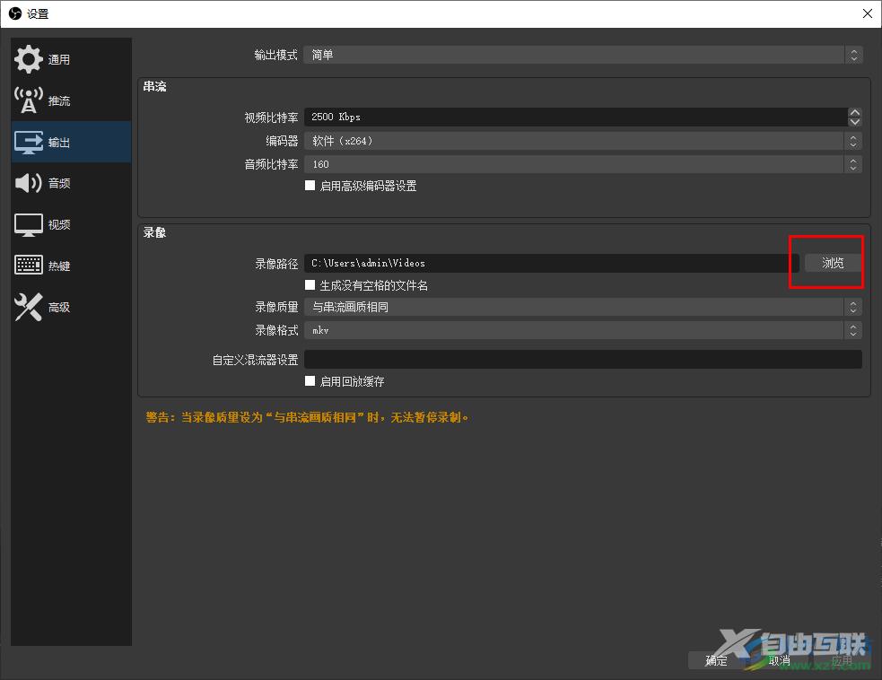Click the 取消 cancel button
Image resolution: width=882 pixels, height=680 pixels.
[x=779, y=660]
